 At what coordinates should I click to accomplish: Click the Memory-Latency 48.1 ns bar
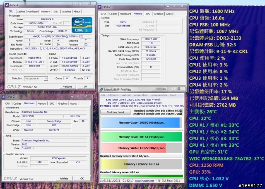tap(142, 164)
